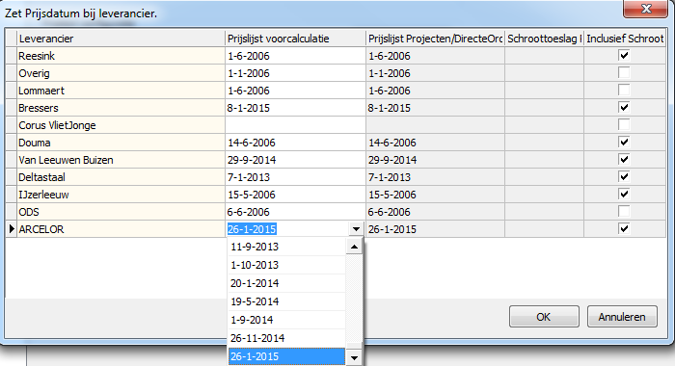Click ODS voorcalculatie date 6-6-2006
Viewport: 675px width, 366px height.
pyautogui.click(x=295, y=212)
